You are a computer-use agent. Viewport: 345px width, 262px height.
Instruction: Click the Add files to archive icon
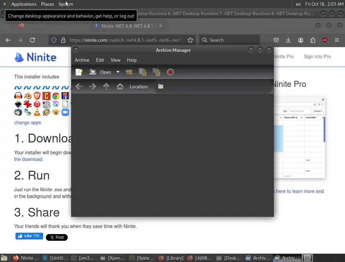click(x=143, y=72)
